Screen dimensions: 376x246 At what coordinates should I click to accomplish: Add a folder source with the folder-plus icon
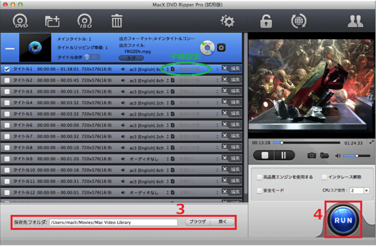pyautogui.click(x=52, y=21)
